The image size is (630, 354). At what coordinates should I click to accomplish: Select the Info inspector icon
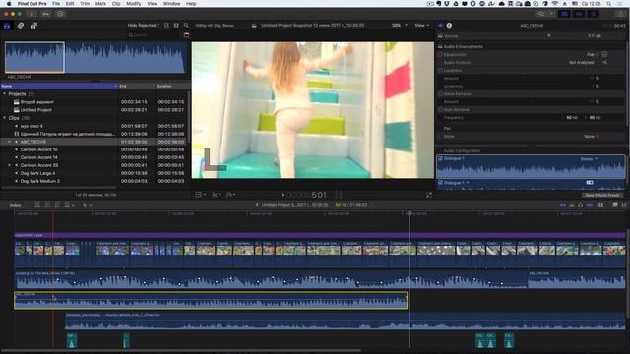(449, 26)
